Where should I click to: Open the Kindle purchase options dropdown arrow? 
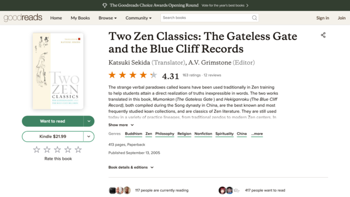[x=89, y=136]
